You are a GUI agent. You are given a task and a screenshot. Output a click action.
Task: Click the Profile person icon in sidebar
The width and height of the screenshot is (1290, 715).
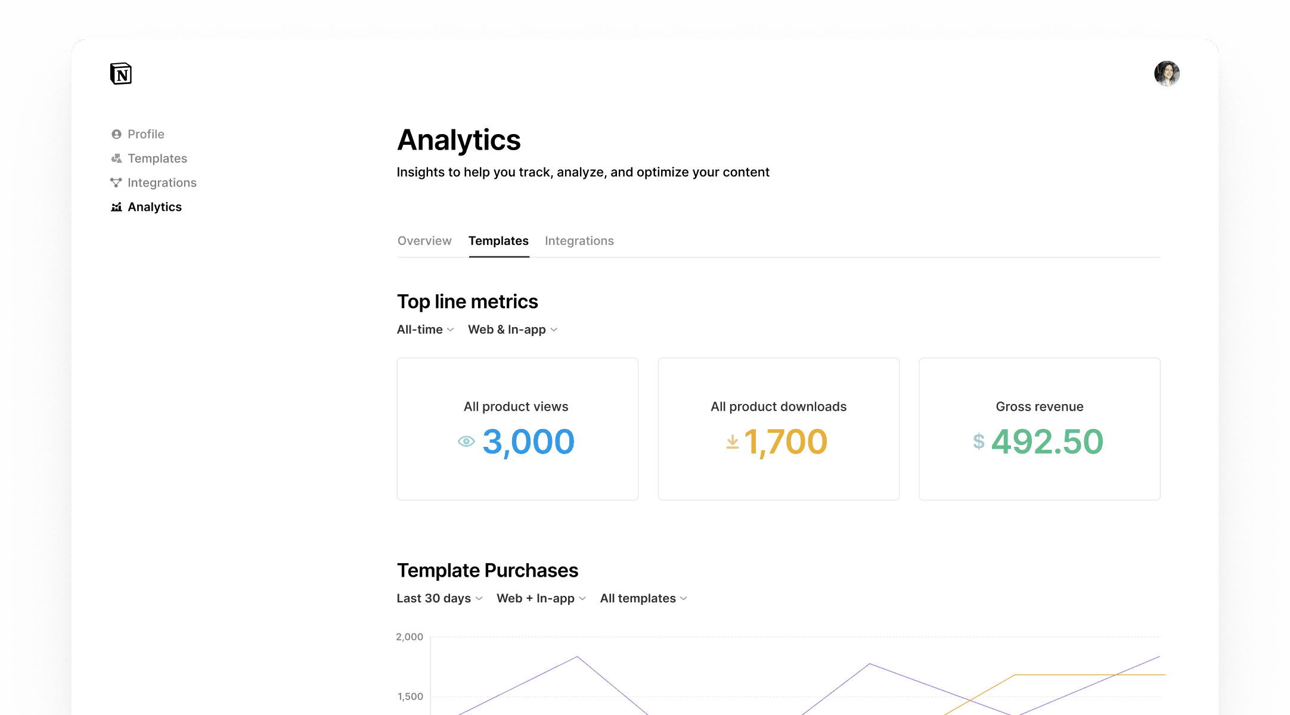pos(116,134)
